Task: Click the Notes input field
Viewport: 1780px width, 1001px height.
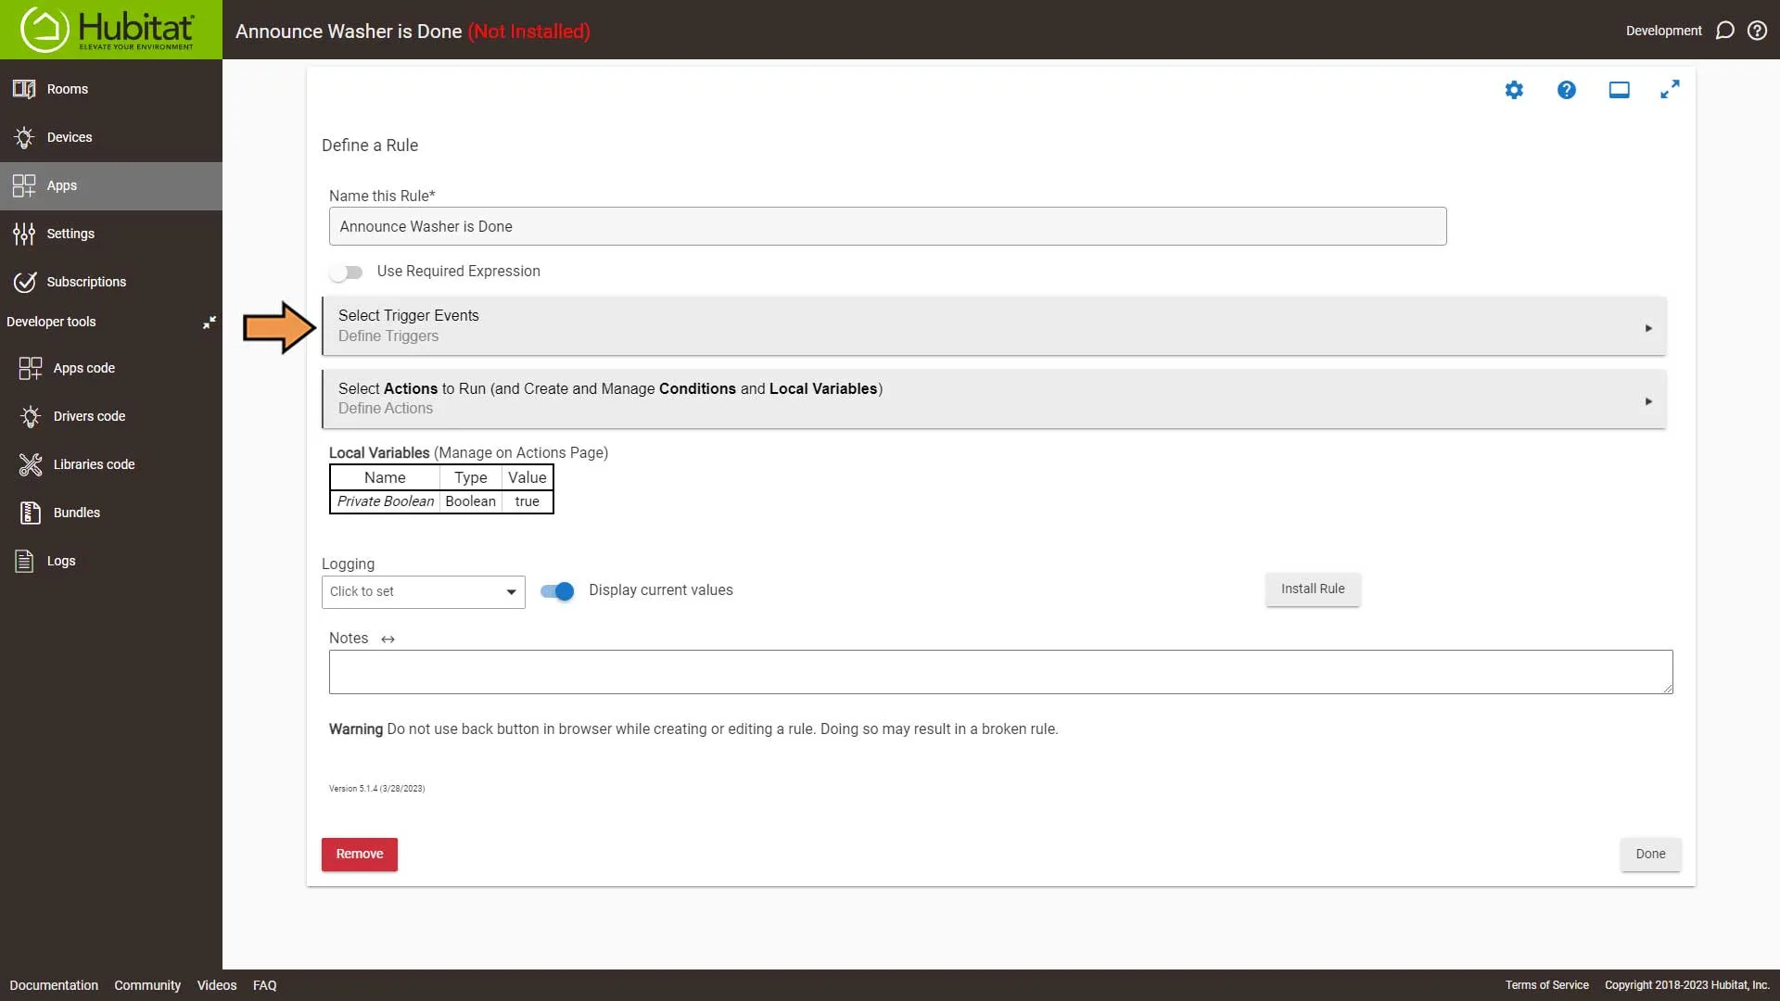Action: (1001, 671)
